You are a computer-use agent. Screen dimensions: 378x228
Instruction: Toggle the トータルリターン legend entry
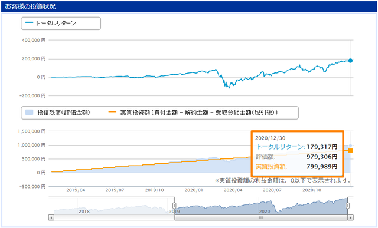point(56,24)
